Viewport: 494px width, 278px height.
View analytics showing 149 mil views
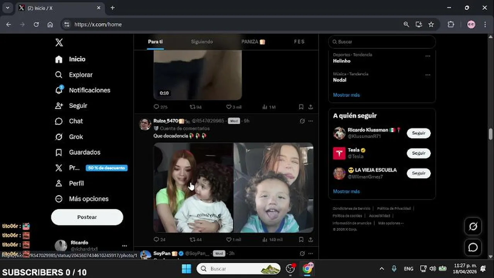(x=272, y=240)
